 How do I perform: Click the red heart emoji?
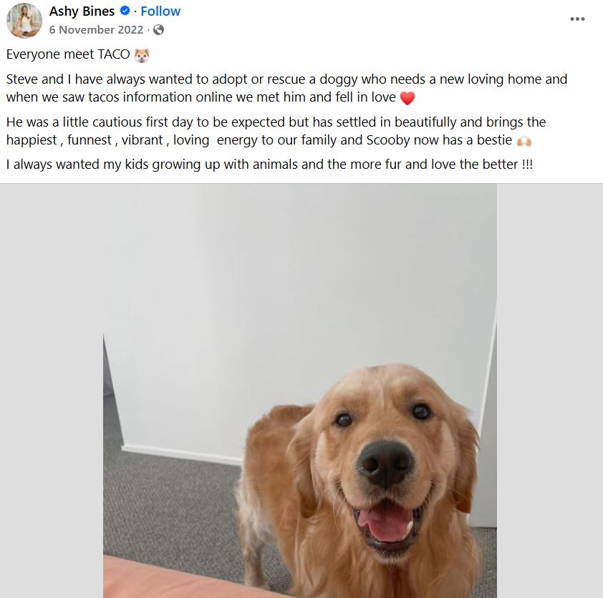pos(407,98)
